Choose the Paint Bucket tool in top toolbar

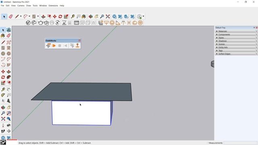point(84,17)
